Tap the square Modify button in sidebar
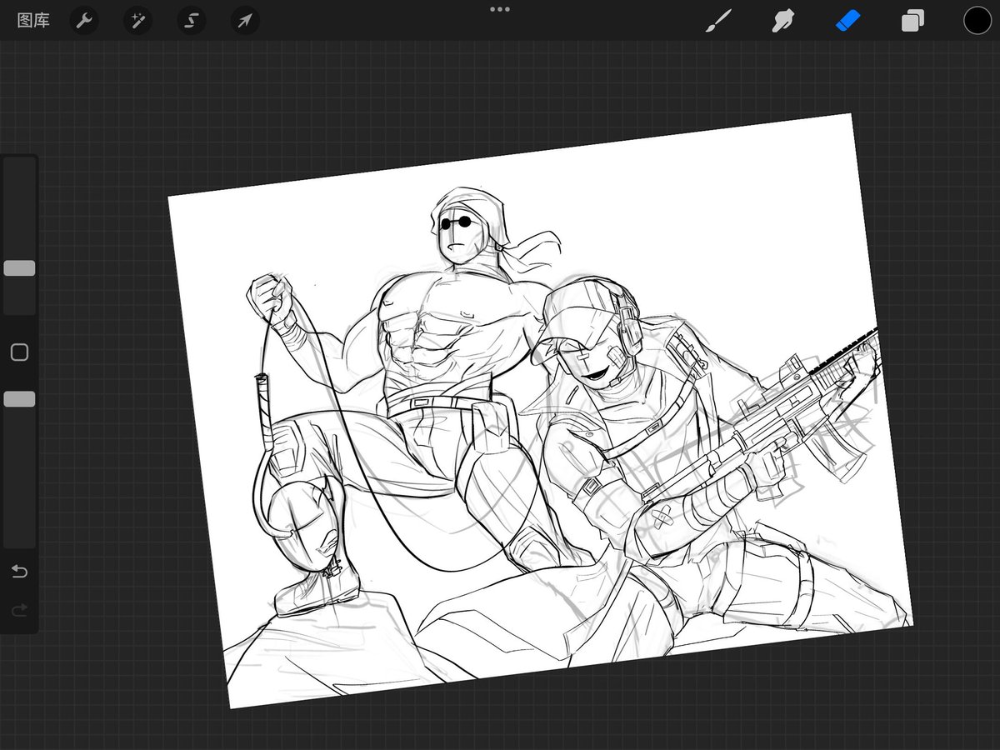 pos(19,352)
